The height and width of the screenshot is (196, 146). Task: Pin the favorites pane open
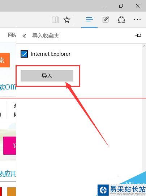[138, 36]
